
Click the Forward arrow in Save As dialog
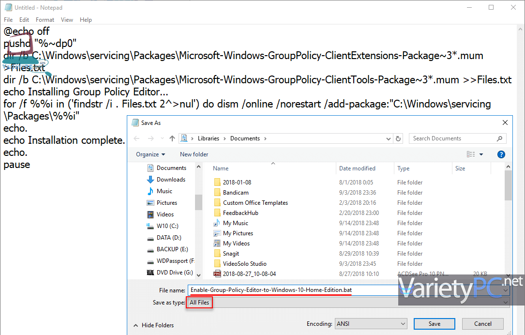tap(150, 138)
